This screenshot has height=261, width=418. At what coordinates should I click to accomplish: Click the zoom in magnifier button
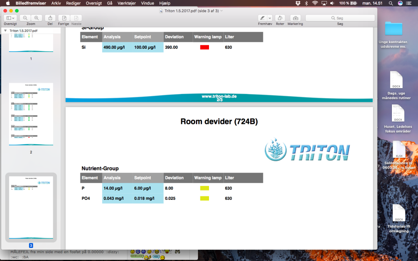point(37,18)
